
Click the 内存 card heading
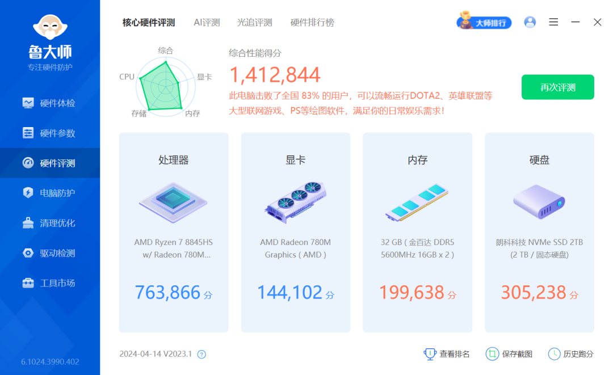click(417, 160)
